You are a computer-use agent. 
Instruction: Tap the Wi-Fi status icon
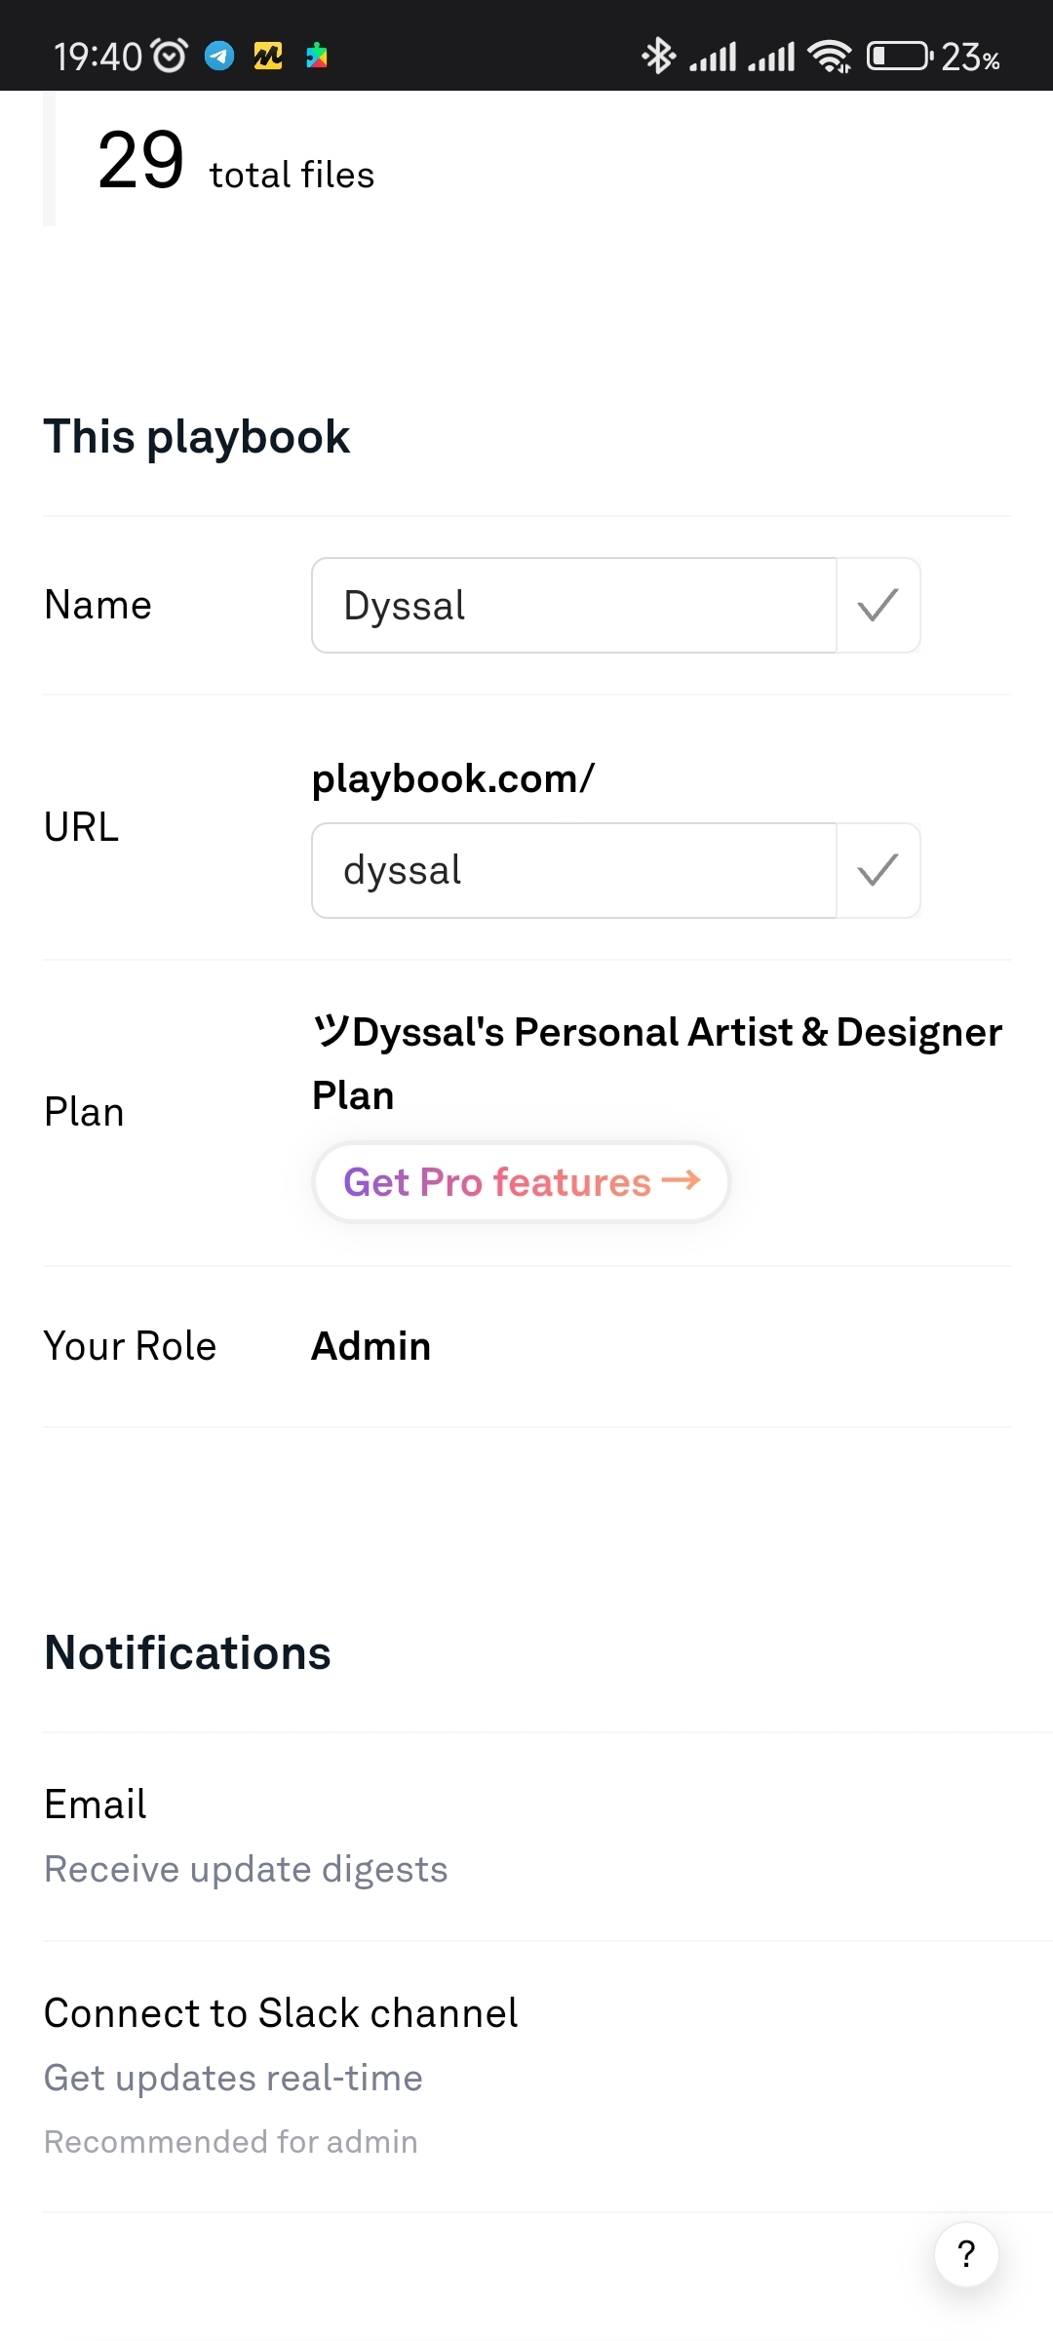click(830, 57)
